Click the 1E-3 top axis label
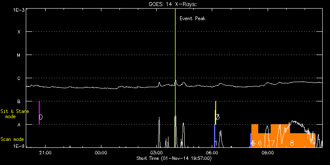The image size is (330, 165). coord(18,10)
